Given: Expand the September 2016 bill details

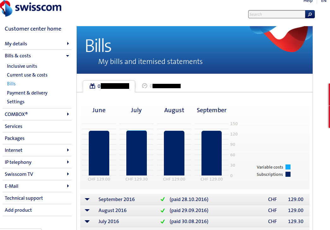Looking at the screenshot, I should (x=87, y=199).
